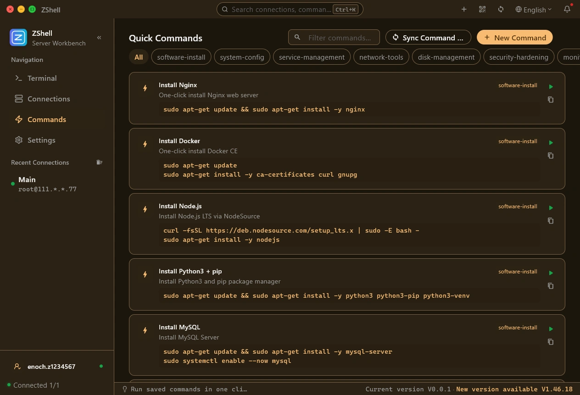The image size is (580, 395).
Task: Click sudo systemctl enable --now mysql line
Action: 227,361
